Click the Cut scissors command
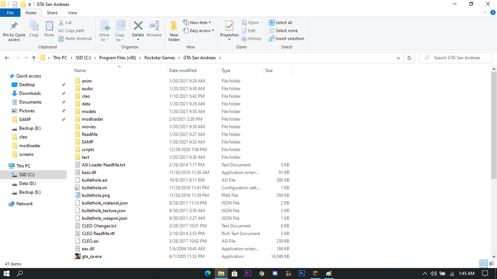The width and height of the screenshot is (497, 279). 65,23
